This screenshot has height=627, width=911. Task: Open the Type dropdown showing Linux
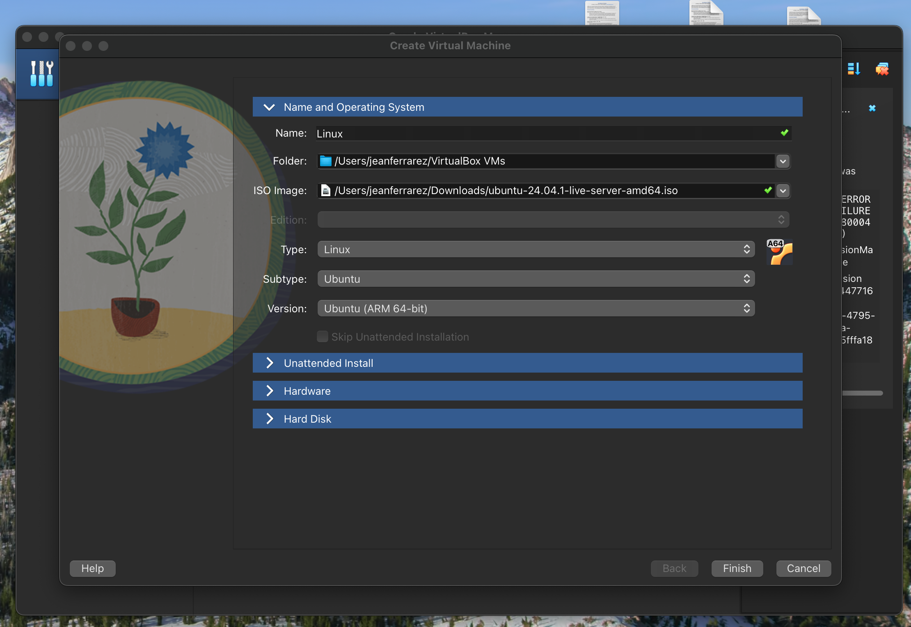click(536, 249)
